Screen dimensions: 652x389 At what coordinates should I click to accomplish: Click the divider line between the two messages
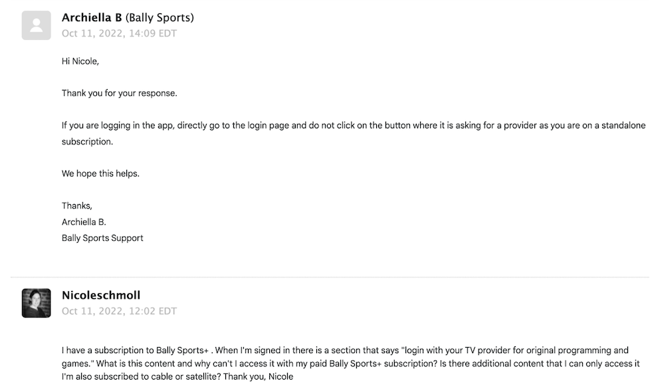click(330, 277)
